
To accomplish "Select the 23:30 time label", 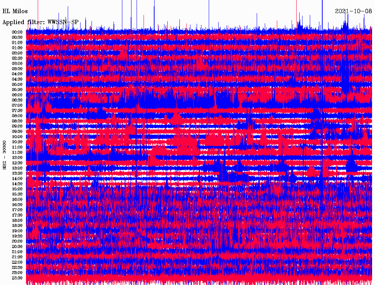I will point(17,278).
